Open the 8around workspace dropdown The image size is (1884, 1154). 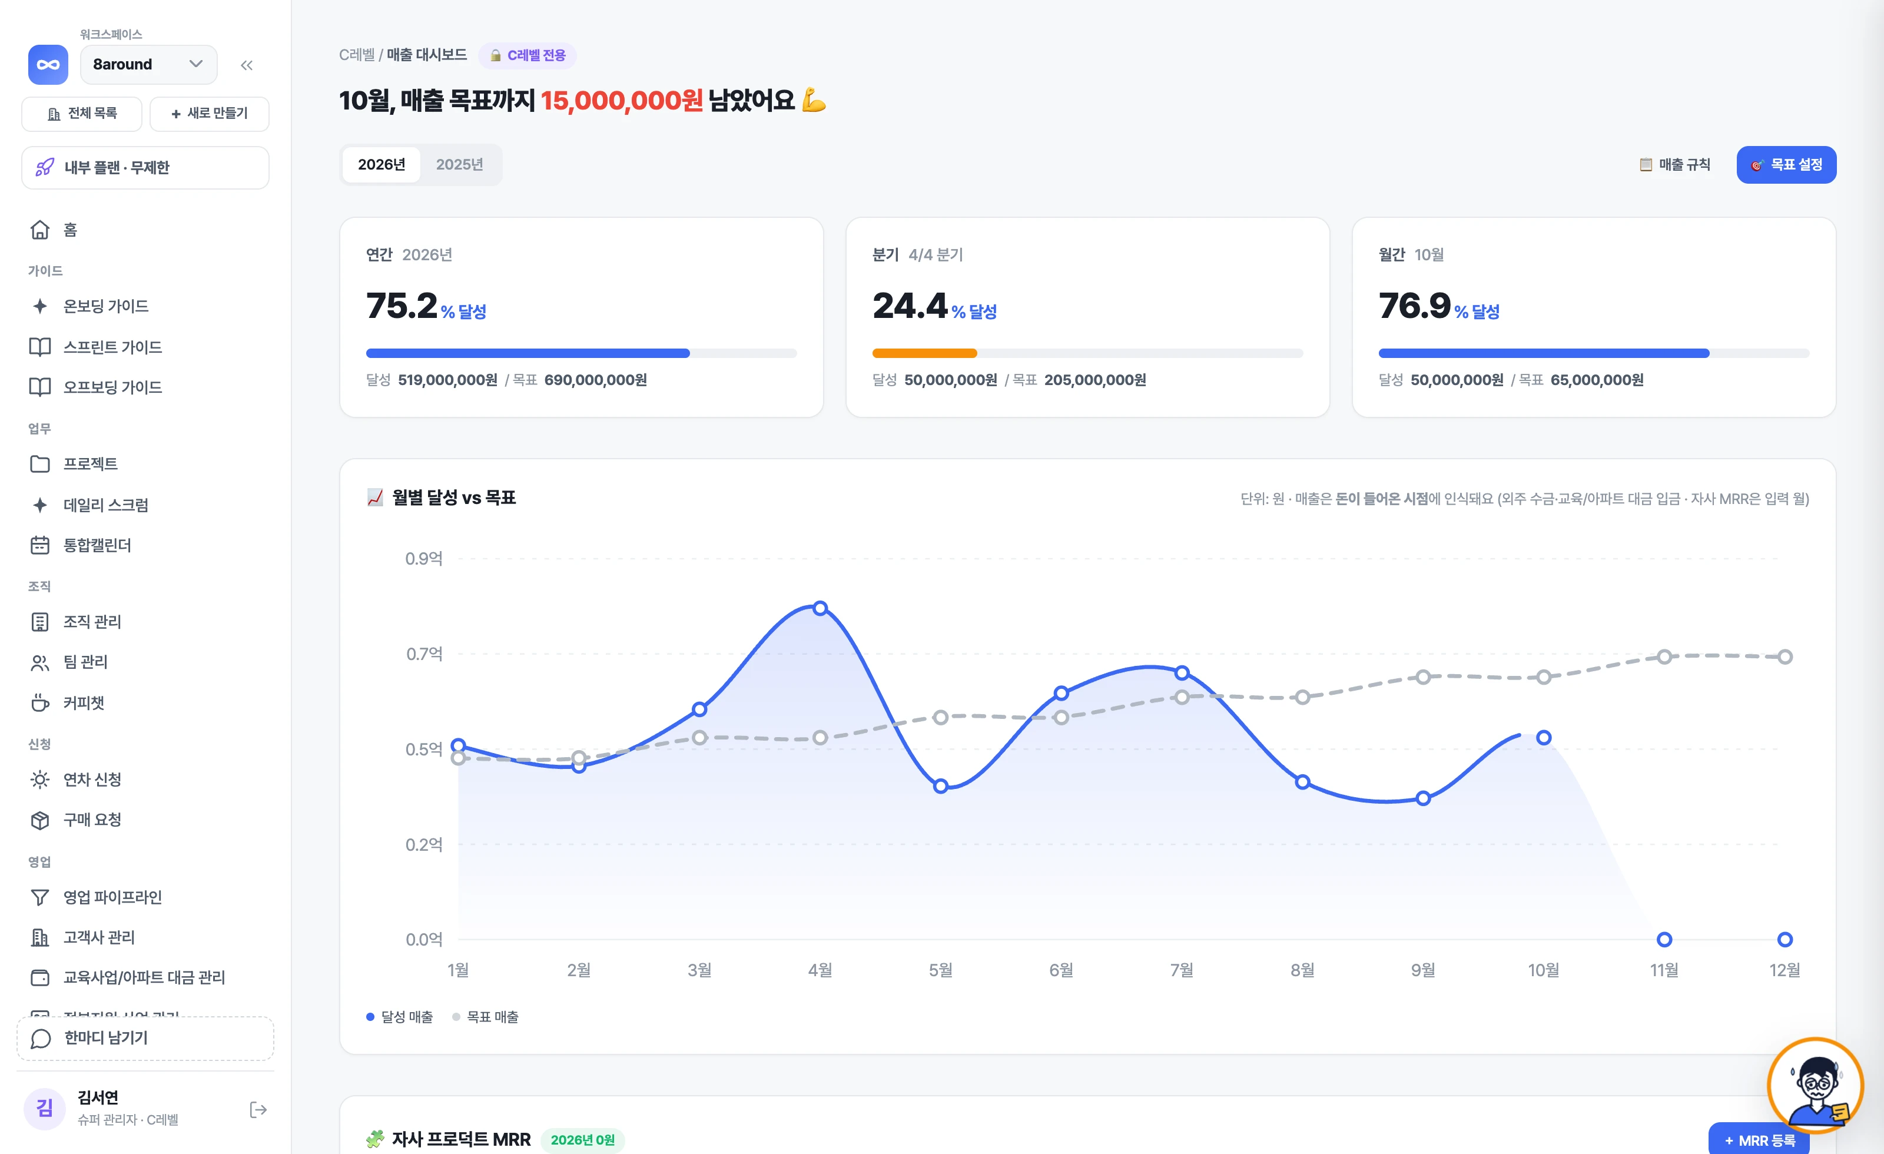148,64
